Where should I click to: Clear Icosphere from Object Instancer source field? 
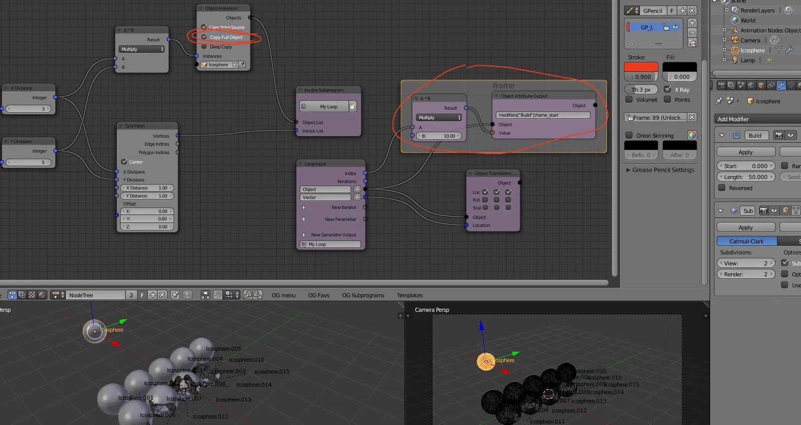[234, 64]
